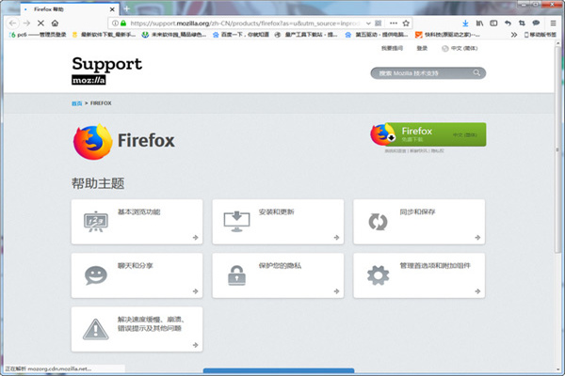Viewport: 565px width, 376px height.
Task: Open the mobile bookmarks folder at right
Action: pos(541,35)
